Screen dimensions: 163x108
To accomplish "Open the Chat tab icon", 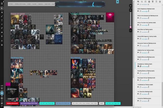I will (138, 2).
